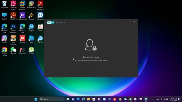Open the REAPER (x64) desktop shortcut
The width and height of the screenshot is (182, 102).
coord(31,5)
